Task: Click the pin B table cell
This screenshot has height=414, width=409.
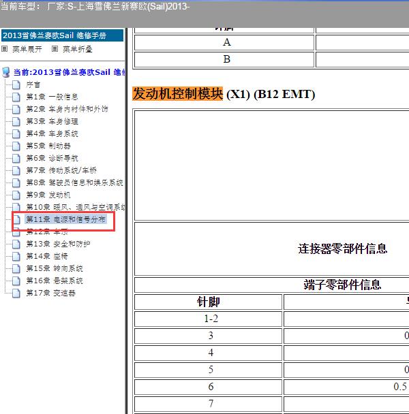Action: pyautogui.click(x=224, y=59)
